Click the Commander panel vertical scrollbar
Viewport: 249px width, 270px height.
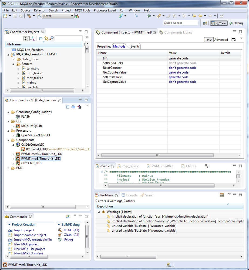[x=87, y=236]
